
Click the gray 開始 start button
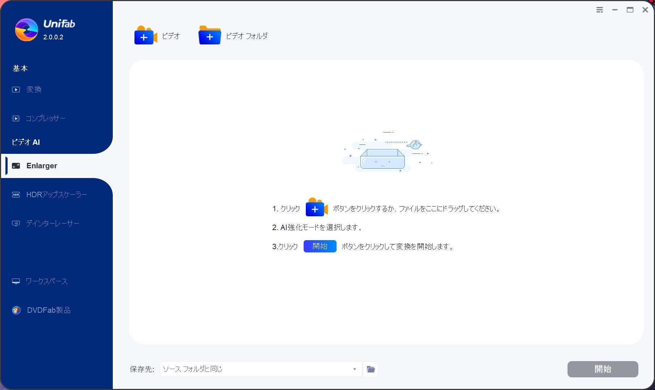pos(603,369)
